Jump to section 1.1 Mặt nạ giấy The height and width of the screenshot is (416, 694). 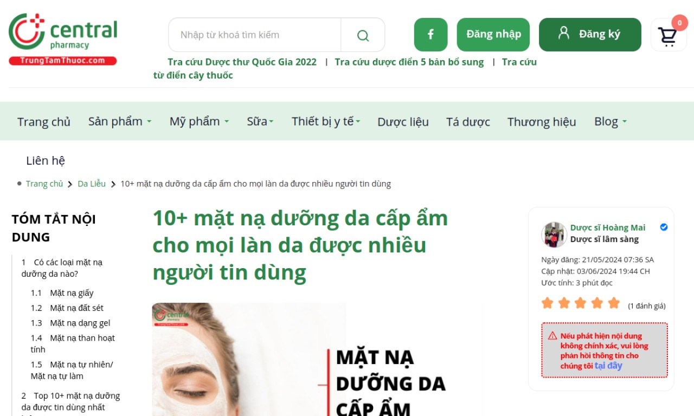pos(62,293)
